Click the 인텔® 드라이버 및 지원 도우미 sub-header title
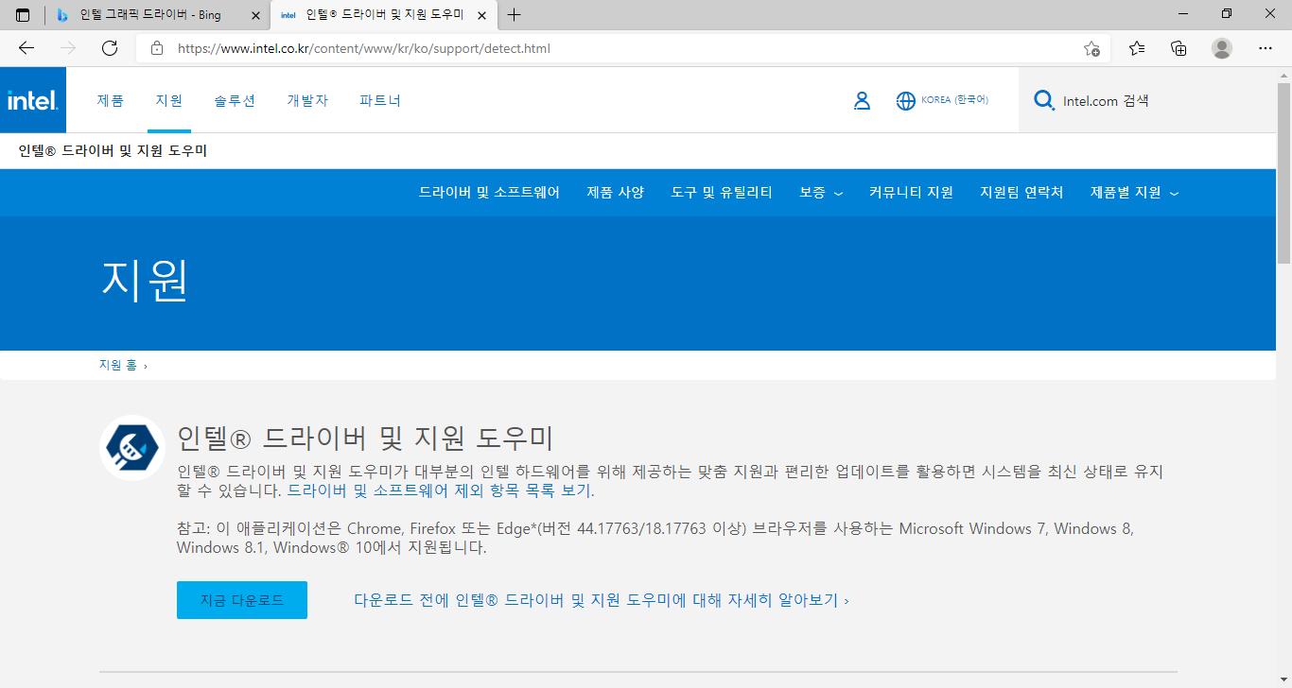 [x=113, y=151]
